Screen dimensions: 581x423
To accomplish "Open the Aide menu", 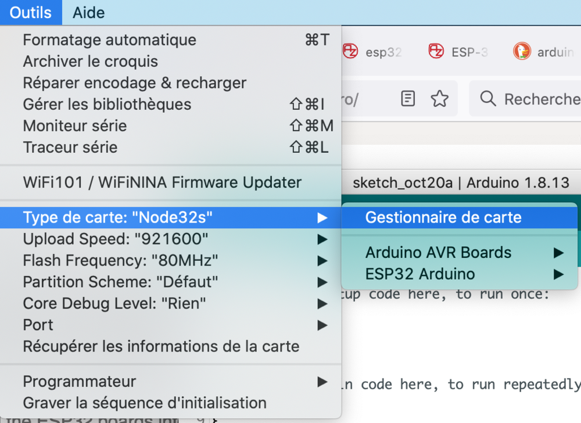I will pos(88,13).
